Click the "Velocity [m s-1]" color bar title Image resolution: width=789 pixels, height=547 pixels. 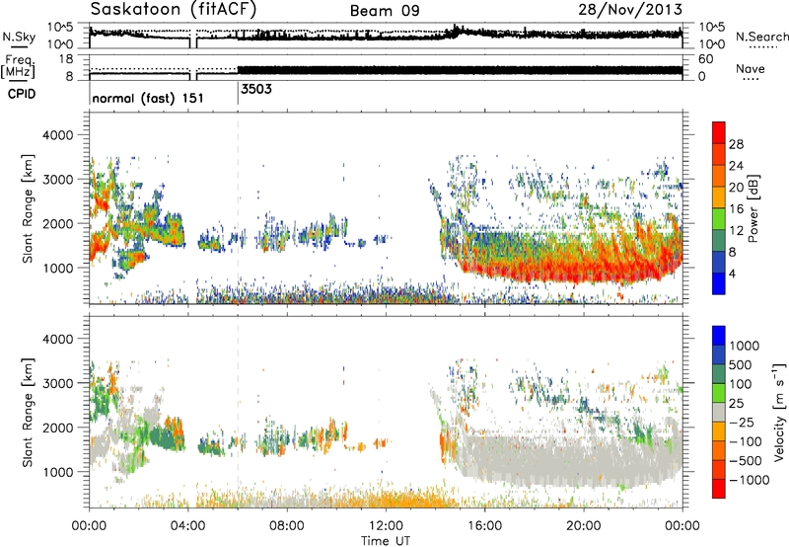pyautogui.click(x=779, y=412)
